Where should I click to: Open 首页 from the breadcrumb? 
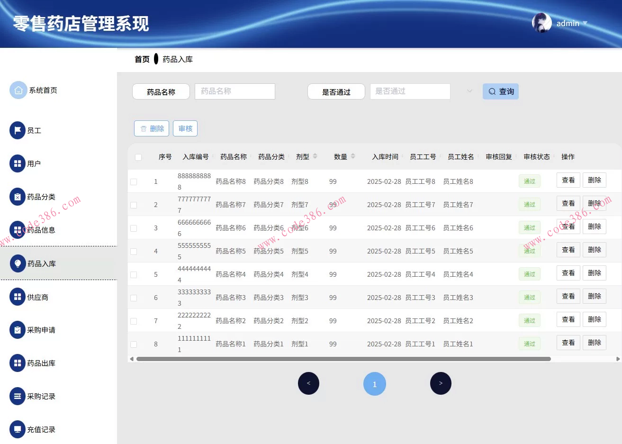[x=142, y=59]
